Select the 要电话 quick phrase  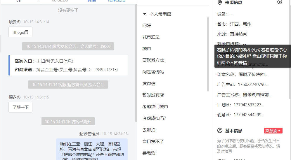149,153
